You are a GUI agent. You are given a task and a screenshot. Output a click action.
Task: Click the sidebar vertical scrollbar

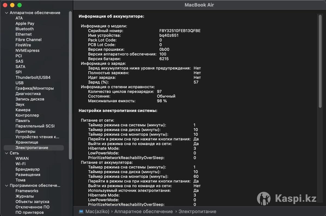71,81
